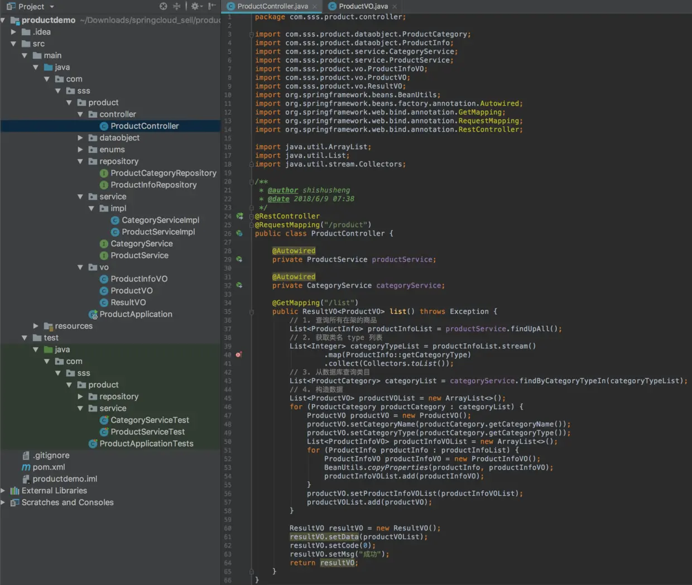Toggle the fold marker at the Javadoc comment start
The image size is (692, 585).
pyautogui.click(x=251, y=182)
